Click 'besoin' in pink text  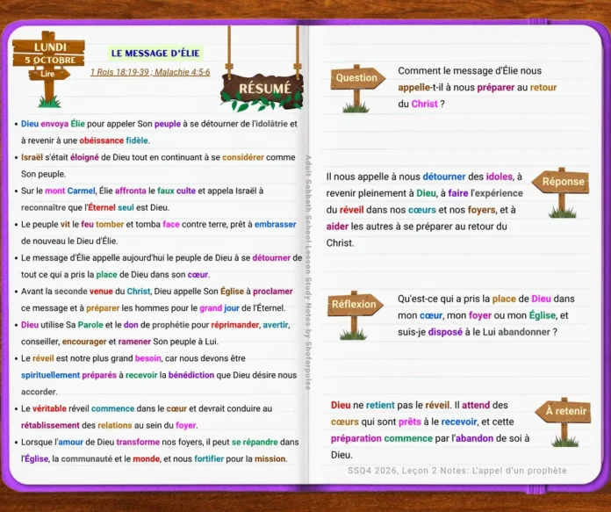[x=148, y=358]
